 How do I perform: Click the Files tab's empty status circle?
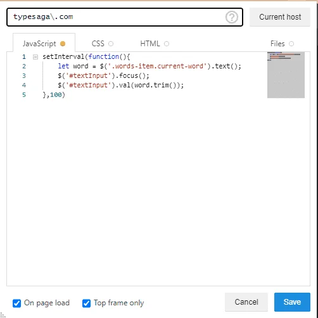291,44
